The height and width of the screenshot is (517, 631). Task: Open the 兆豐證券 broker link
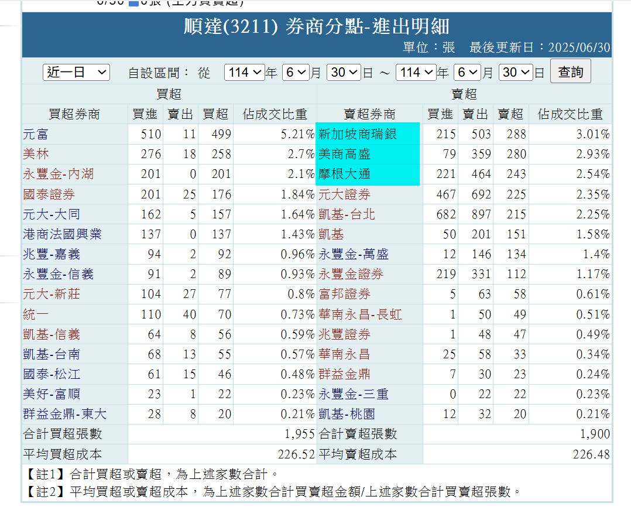point(344,334)
